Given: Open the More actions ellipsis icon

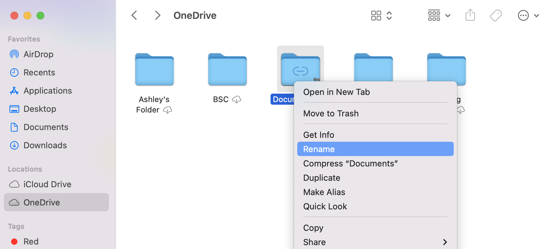Looking at the screenshot, I should point(523,15).
